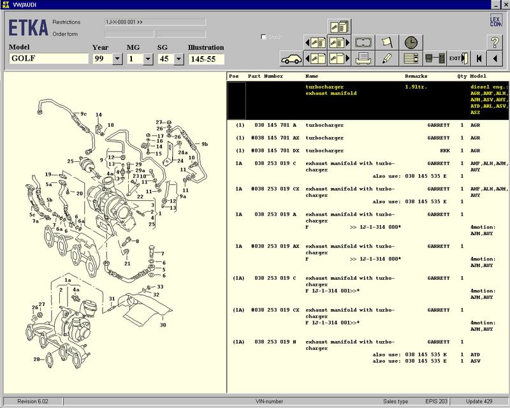Click Update 429 in status bar
This screenshot has height=408, width=510.
479,402
